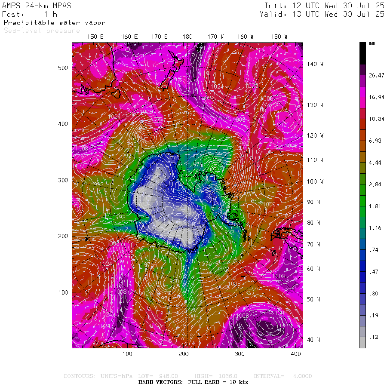
Task: Click the "40 W" longitude label
Action: pos(313,340)
